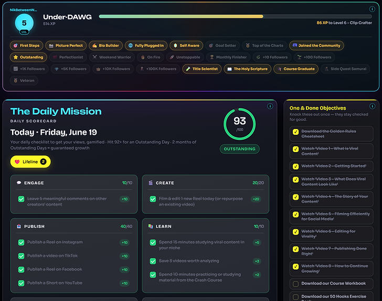This screenshot has width=382, height=301.
Task: Click the level 5 avatar circle
Action: point(24,23)
